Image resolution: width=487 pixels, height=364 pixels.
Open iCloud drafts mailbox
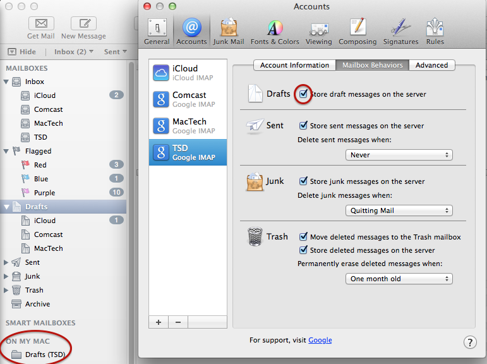(63, 221)
